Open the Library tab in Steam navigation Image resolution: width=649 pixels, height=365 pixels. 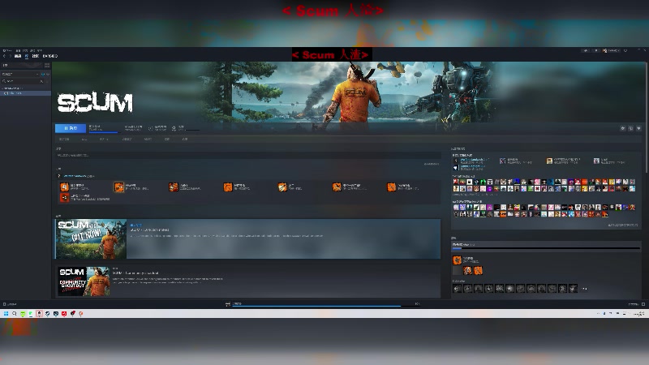[x=27, y=56]
